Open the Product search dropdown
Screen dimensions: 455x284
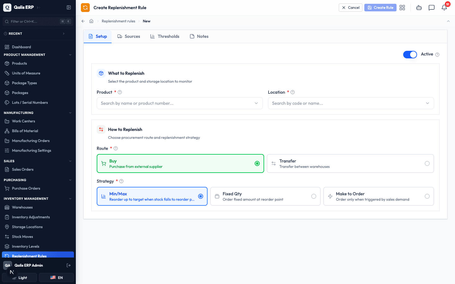180,103
